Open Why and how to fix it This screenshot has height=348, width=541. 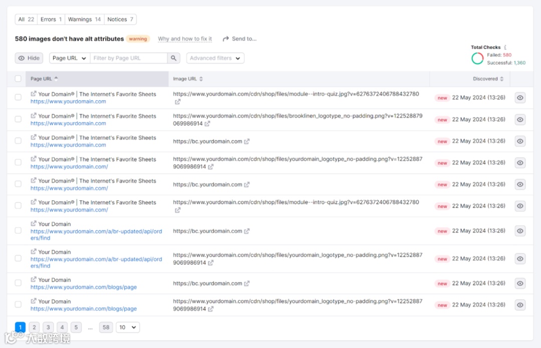pos(185,39)
